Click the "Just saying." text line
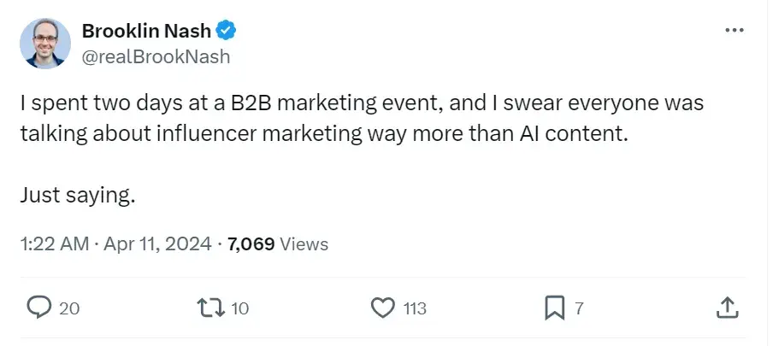 click(77, 195)
